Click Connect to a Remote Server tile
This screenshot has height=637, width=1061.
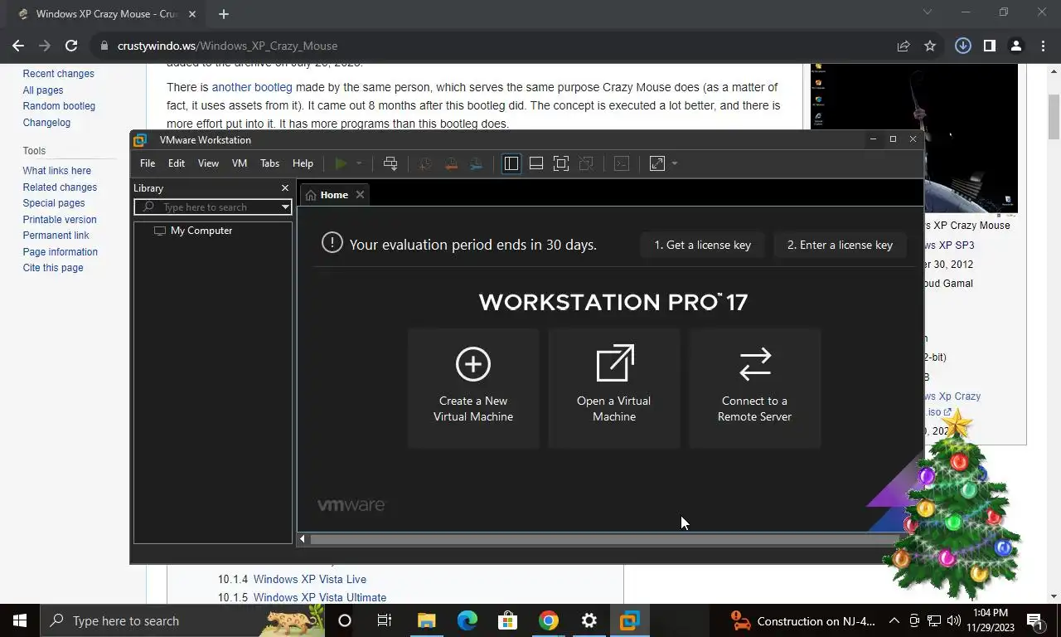pos(755,388)
